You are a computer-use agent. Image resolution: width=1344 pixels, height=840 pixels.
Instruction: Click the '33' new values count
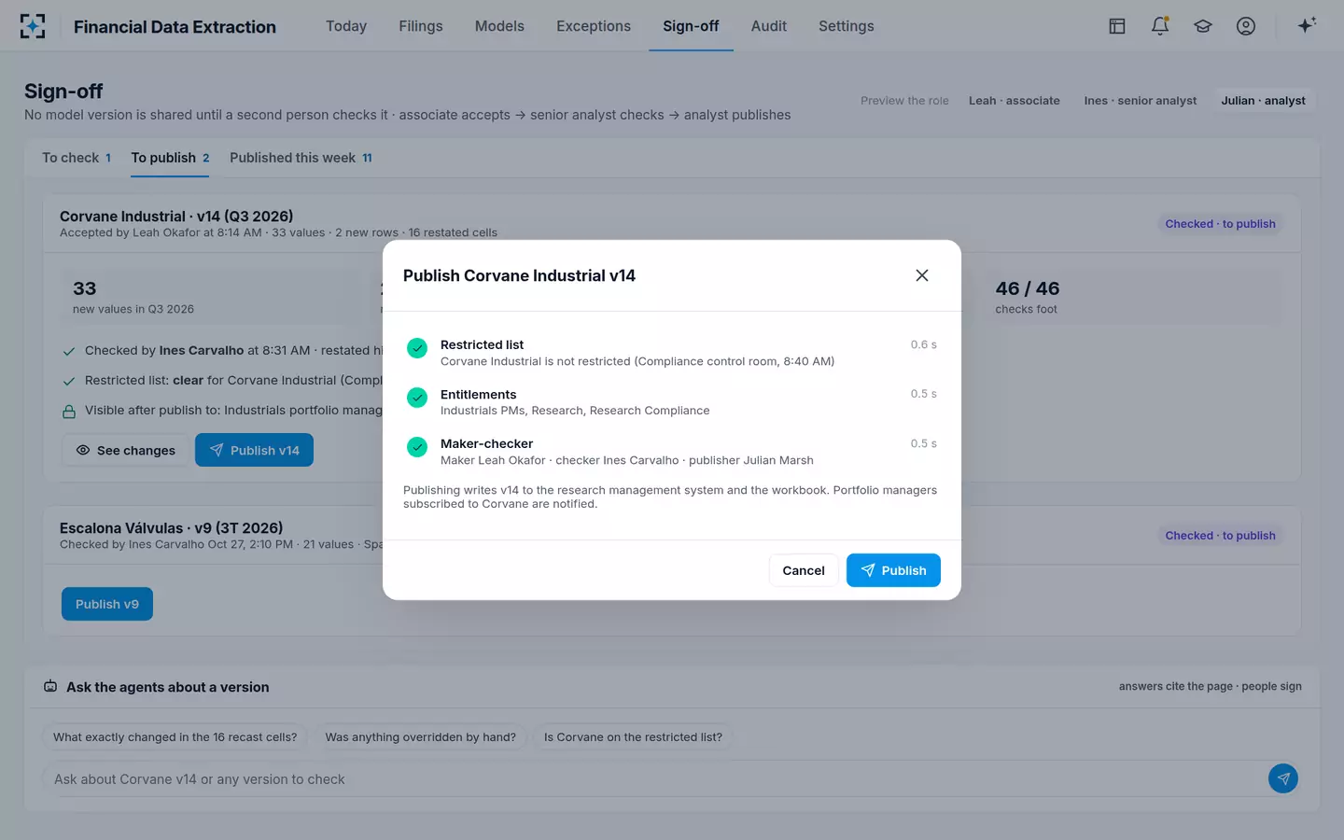point(85,288)
